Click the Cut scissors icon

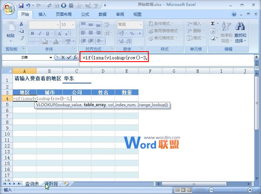click(21, 24)
